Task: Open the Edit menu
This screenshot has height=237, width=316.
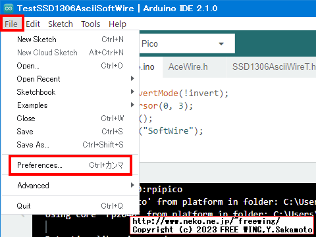Action: 33,24
